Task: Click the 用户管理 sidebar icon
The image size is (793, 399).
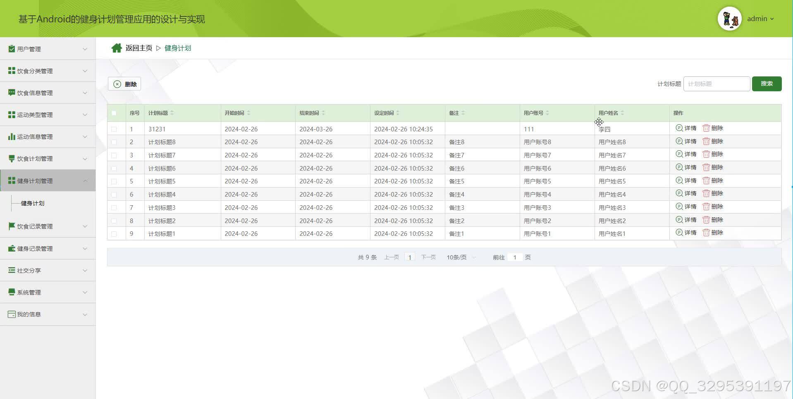Action: (x=12, y=49)
